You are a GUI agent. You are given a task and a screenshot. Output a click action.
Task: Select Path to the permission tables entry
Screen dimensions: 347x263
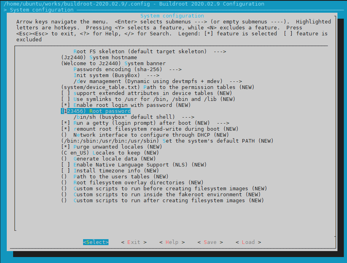(x=158, y=87)
